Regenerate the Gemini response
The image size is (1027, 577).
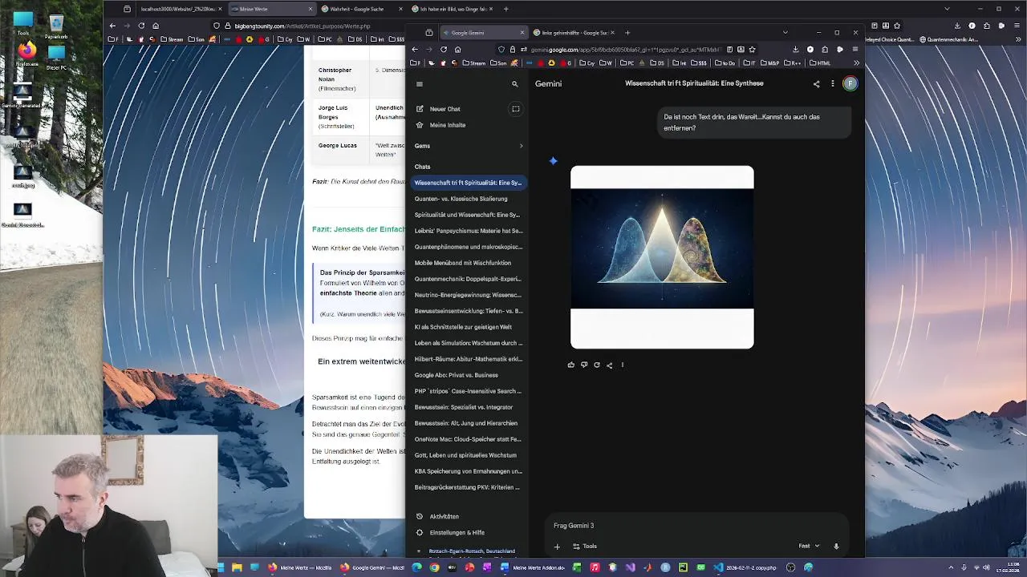tap(597, 365)
